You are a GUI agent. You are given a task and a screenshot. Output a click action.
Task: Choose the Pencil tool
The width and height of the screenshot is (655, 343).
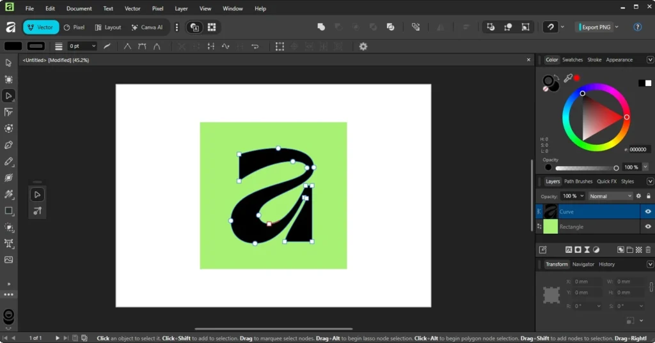8,162
